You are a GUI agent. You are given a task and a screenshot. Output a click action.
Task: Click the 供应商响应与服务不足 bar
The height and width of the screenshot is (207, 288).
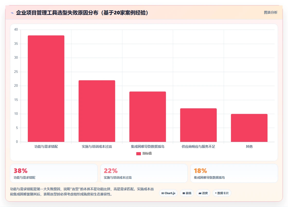[x=198, y=125]
